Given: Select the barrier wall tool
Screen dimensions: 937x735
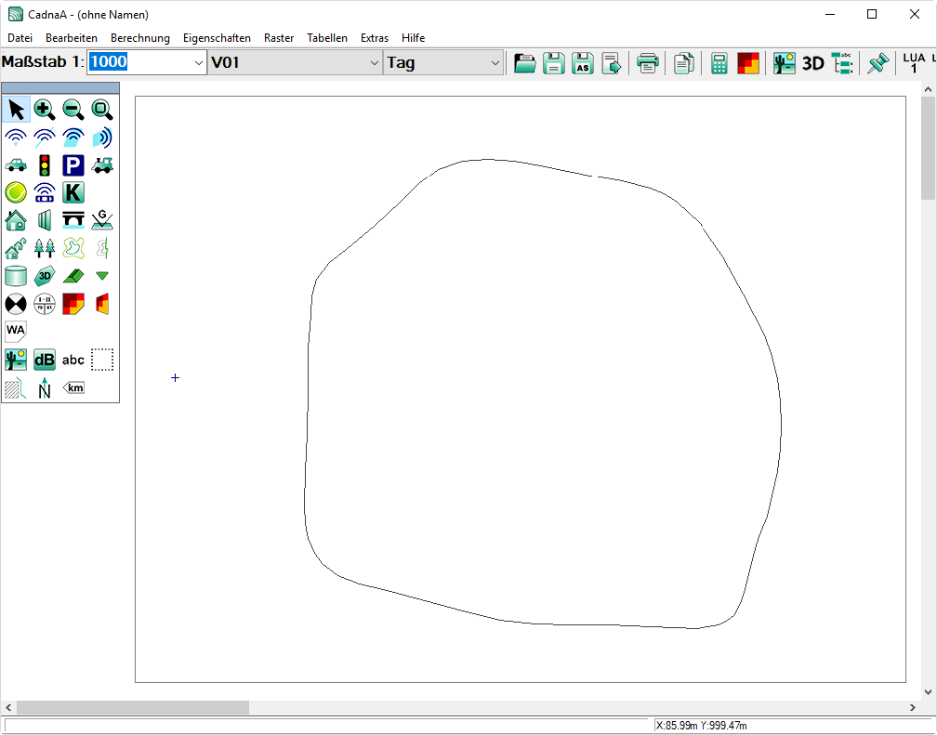Looking at the screenshot, I should [x=45, y=220].
